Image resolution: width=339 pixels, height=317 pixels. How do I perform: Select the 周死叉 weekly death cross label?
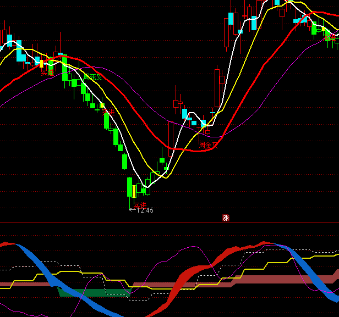pos(93,77)
